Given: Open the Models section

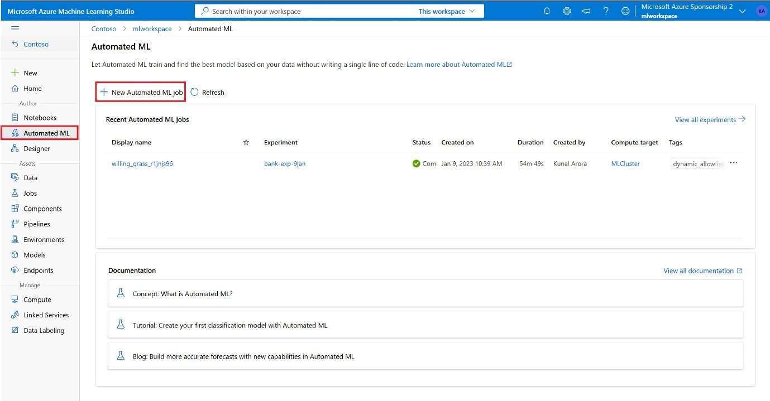Looking at the screenshot, I should click(34, 255).
